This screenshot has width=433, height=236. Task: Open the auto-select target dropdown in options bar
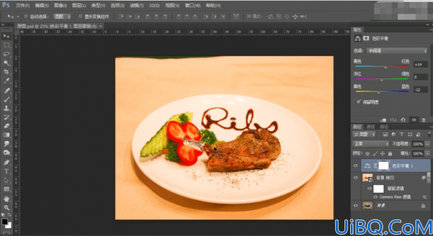point(62,17)
